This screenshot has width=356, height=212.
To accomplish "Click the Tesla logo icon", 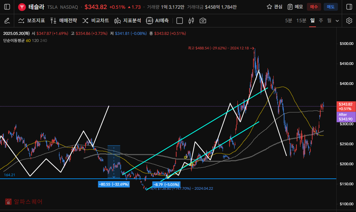I will [x=22, y=7].
